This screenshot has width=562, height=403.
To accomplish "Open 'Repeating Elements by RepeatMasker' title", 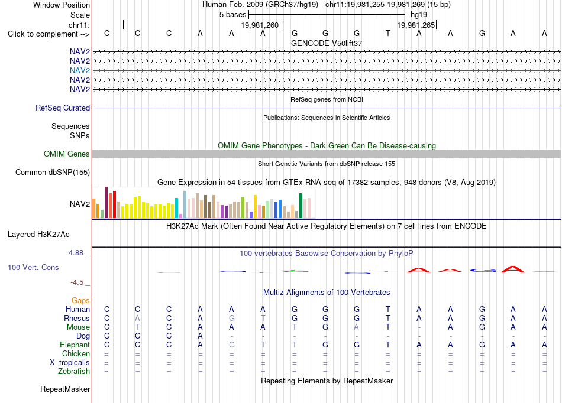I will click(x=327, y=381).
